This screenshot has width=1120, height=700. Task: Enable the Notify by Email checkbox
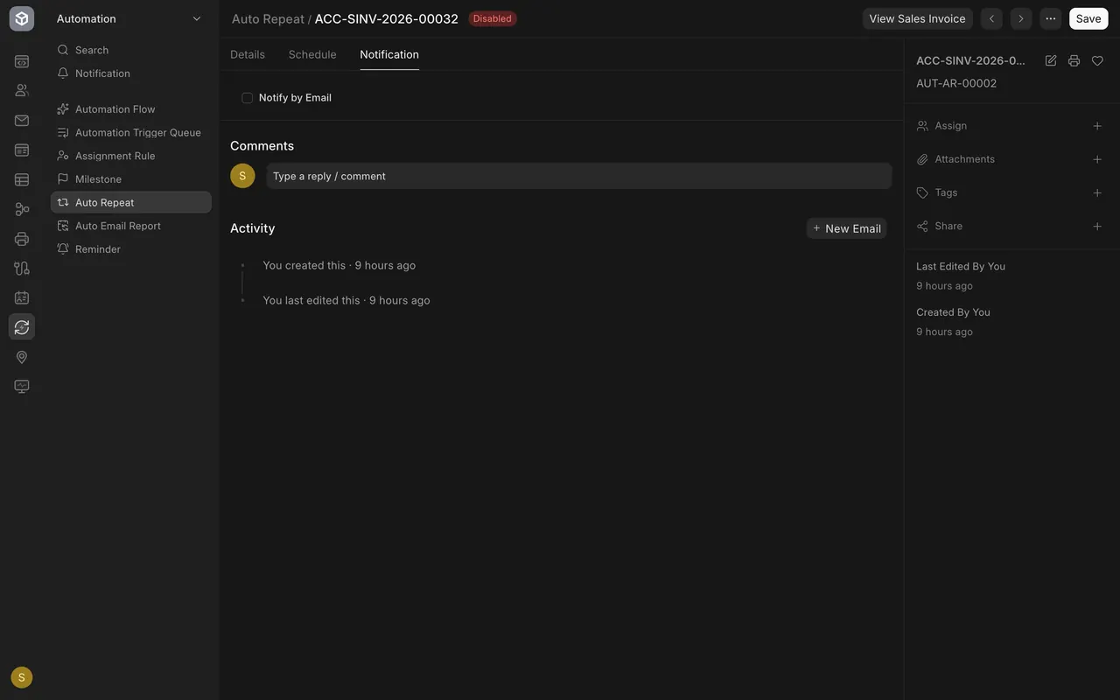247,98
